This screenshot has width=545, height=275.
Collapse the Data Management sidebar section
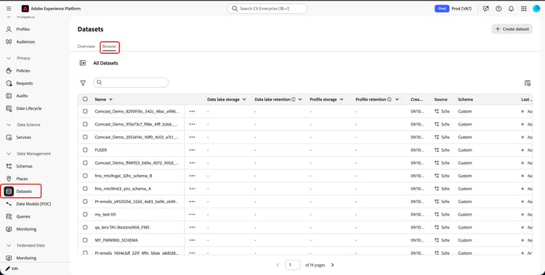[x=9, y=154]
